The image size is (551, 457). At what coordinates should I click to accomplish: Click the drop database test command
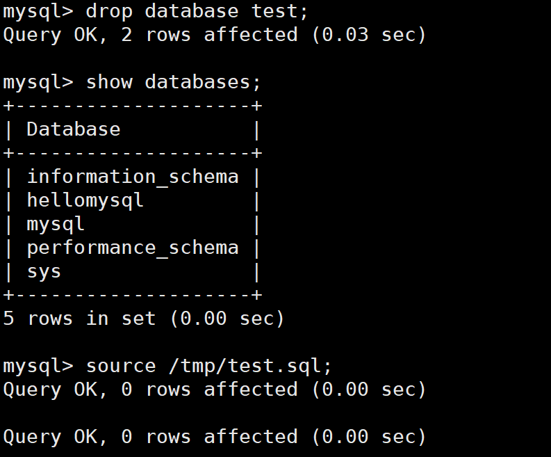pyautogui.click(x=197, y=11)
